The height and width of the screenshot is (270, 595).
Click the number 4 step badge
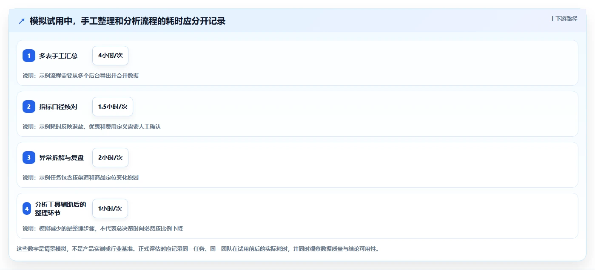tap(27, 208)
